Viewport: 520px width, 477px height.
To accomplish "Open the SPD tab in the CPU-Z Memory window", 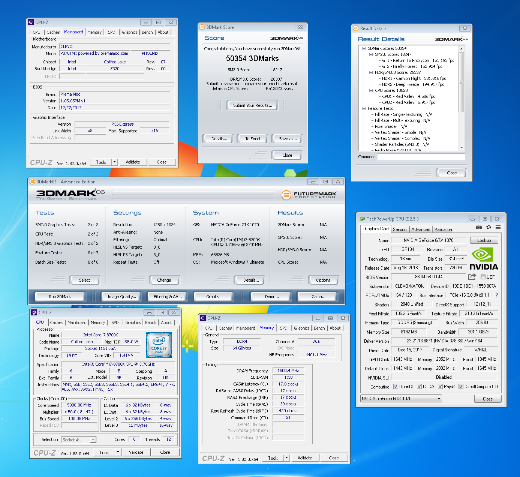I will [x=284, y=328].
